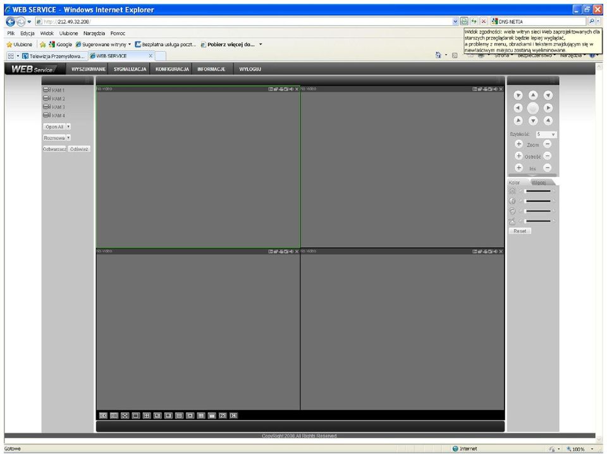This screenshot has height=454, width=607.
Task: Click the DNS NETIA search field
Action: coord(540,21)
